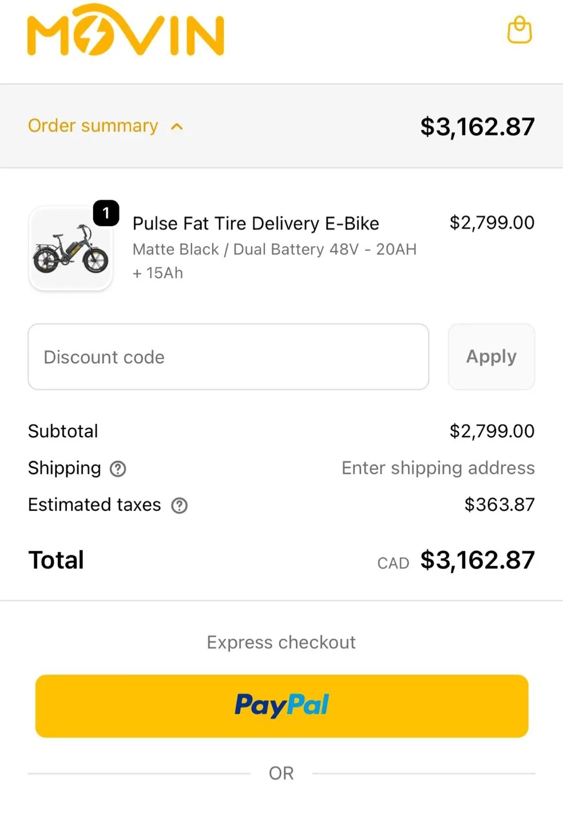Click the MOVIN logo
This screenshot has width=563, height=824.
[x=125, y=31]
